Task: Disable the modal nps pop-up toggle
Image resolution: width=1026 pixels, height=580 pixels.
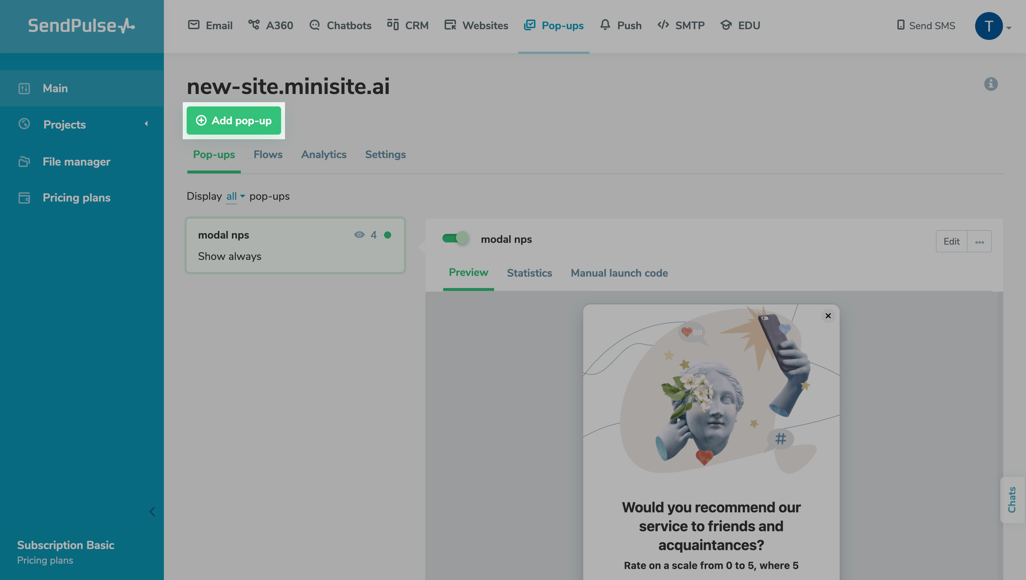Action: tap(455, 238)
